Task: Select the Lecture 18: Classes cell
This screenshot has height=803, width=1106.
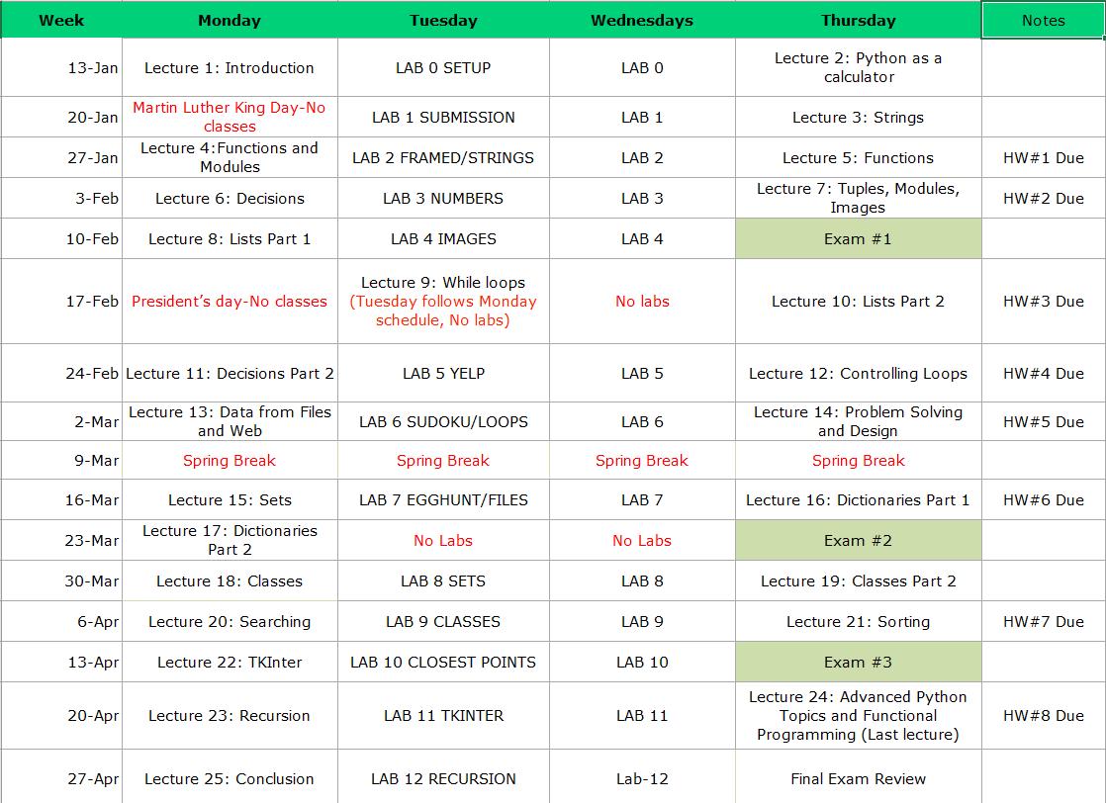Action: (x=230, y=580)
